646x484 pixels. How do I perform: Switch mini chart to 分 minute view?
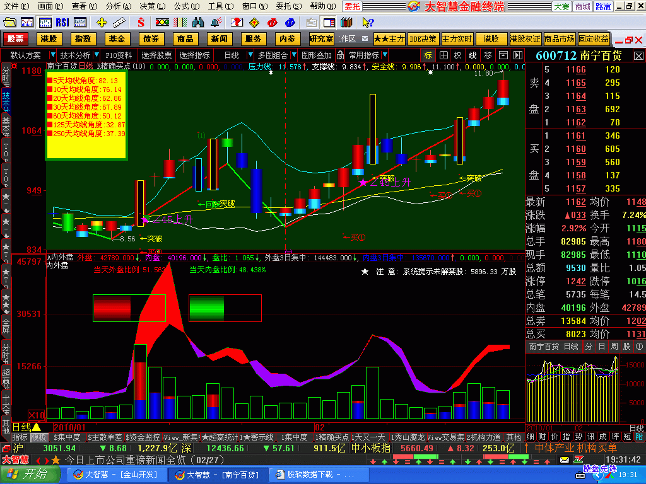click(x=589, y=347)
